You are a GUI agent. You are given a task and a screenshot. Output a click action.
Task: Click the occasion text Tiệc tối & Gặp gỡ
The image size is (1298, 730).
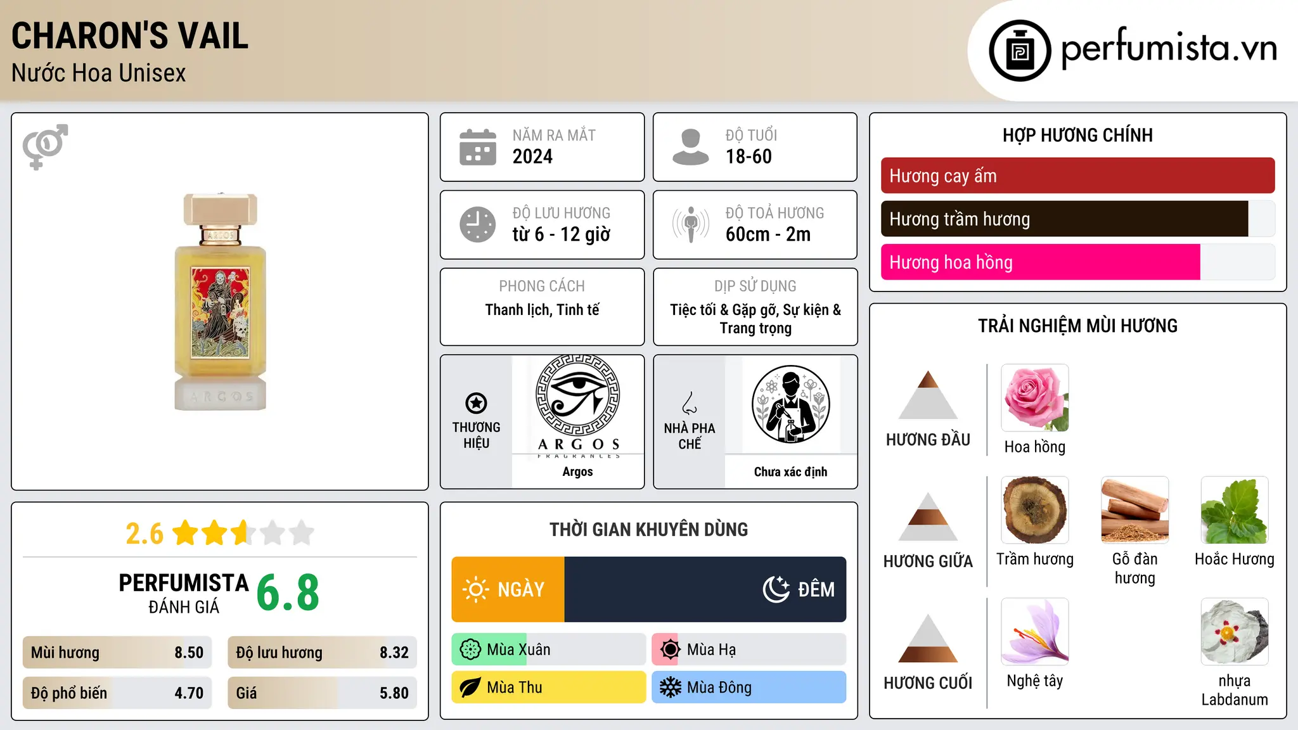pos(724,310)
